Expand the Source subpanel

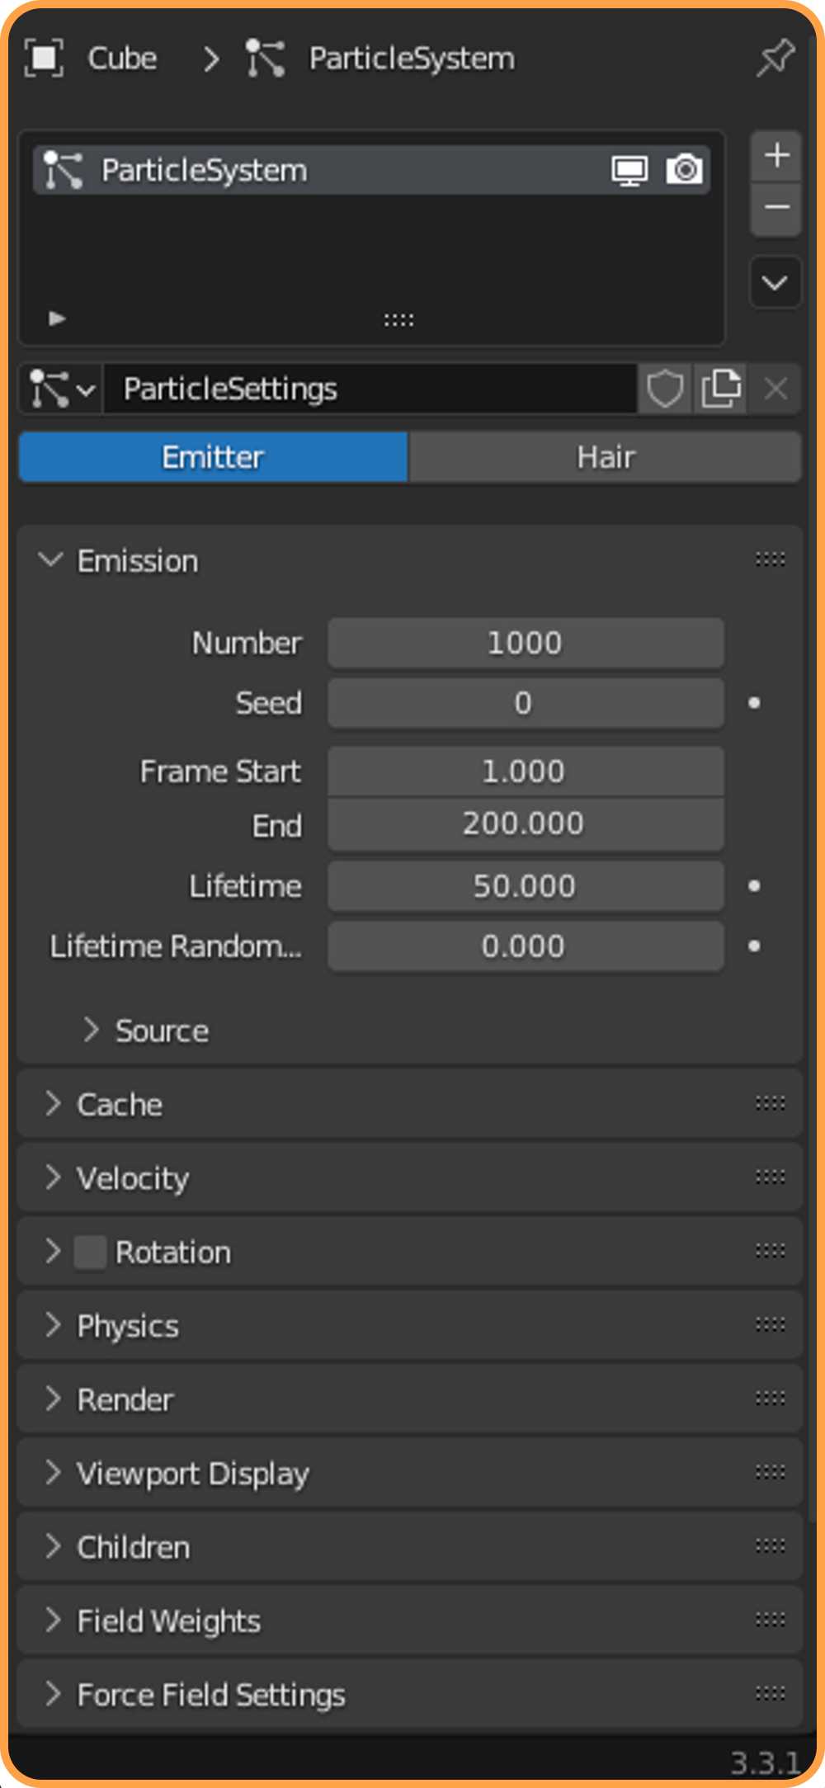(x=162, y=1031)
